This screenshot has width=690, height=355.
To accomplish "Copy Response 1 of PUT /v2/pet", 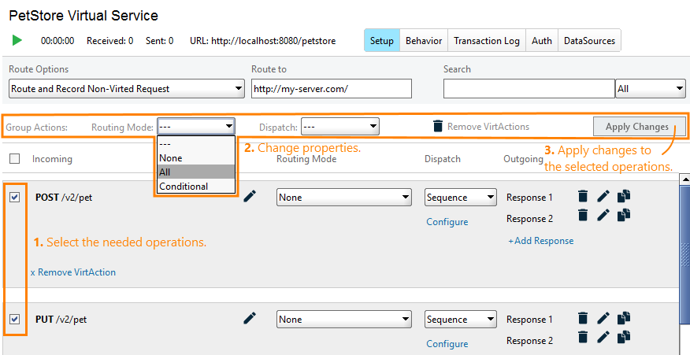I will point(624,317).
